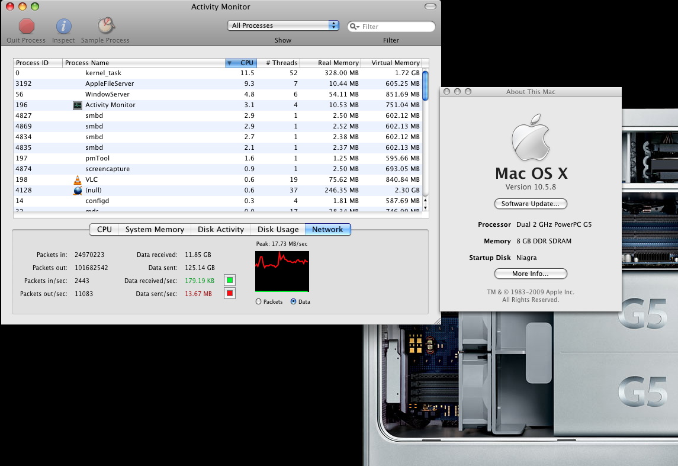Viewport: 678px width, 466px height.
Task: Select the Packets radio button
Action: click(x=258, y=302)
